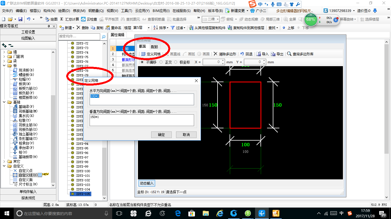Open 报表预览 panel button
The image size is (391, 219).
tap(28, 198)
